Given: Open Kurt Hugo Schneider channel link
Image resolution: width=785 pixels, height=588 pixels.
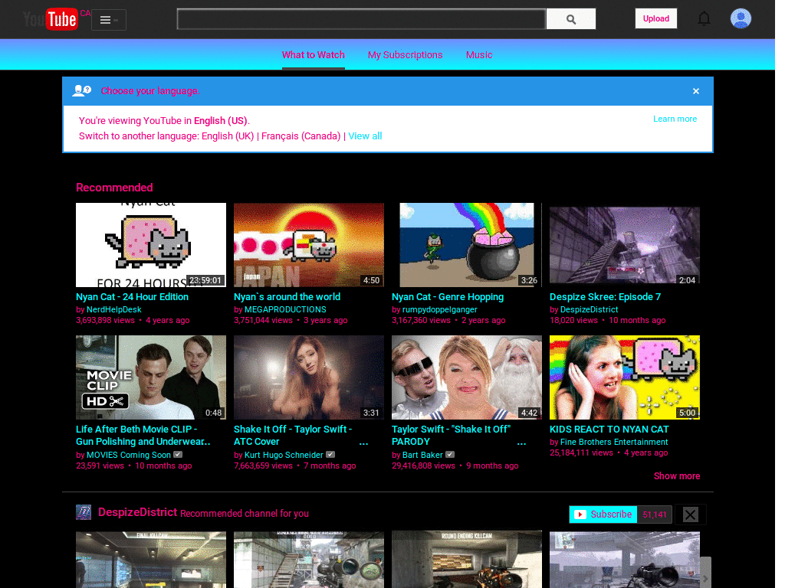Looking at the screenshot, I should point(284,455).
